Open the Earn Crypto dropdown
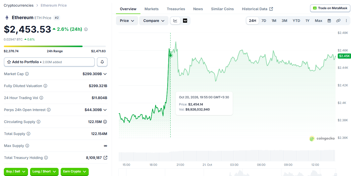 (x=75, y=172)
